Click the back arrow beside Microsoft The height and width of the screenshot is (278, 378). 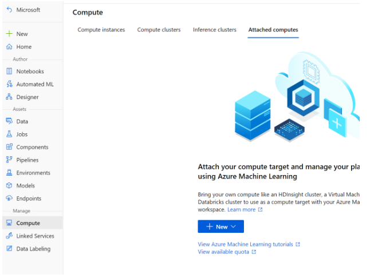coord(9,10)
